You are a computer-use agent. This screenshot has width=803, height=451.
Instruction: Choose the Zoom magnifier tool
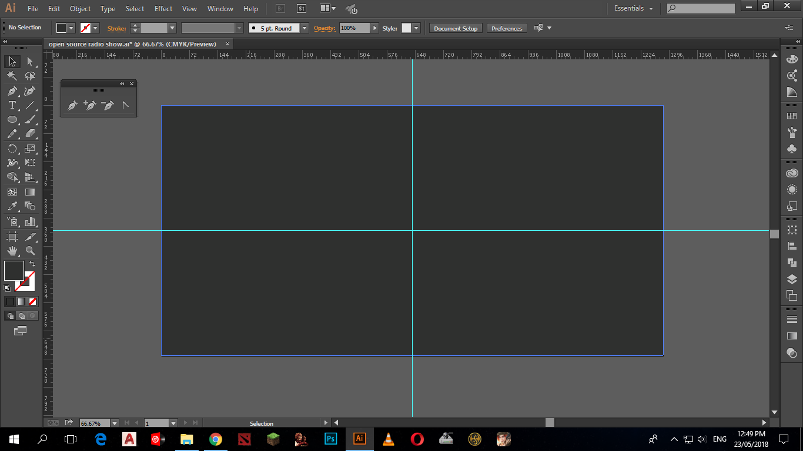click(x=30, y=251)
